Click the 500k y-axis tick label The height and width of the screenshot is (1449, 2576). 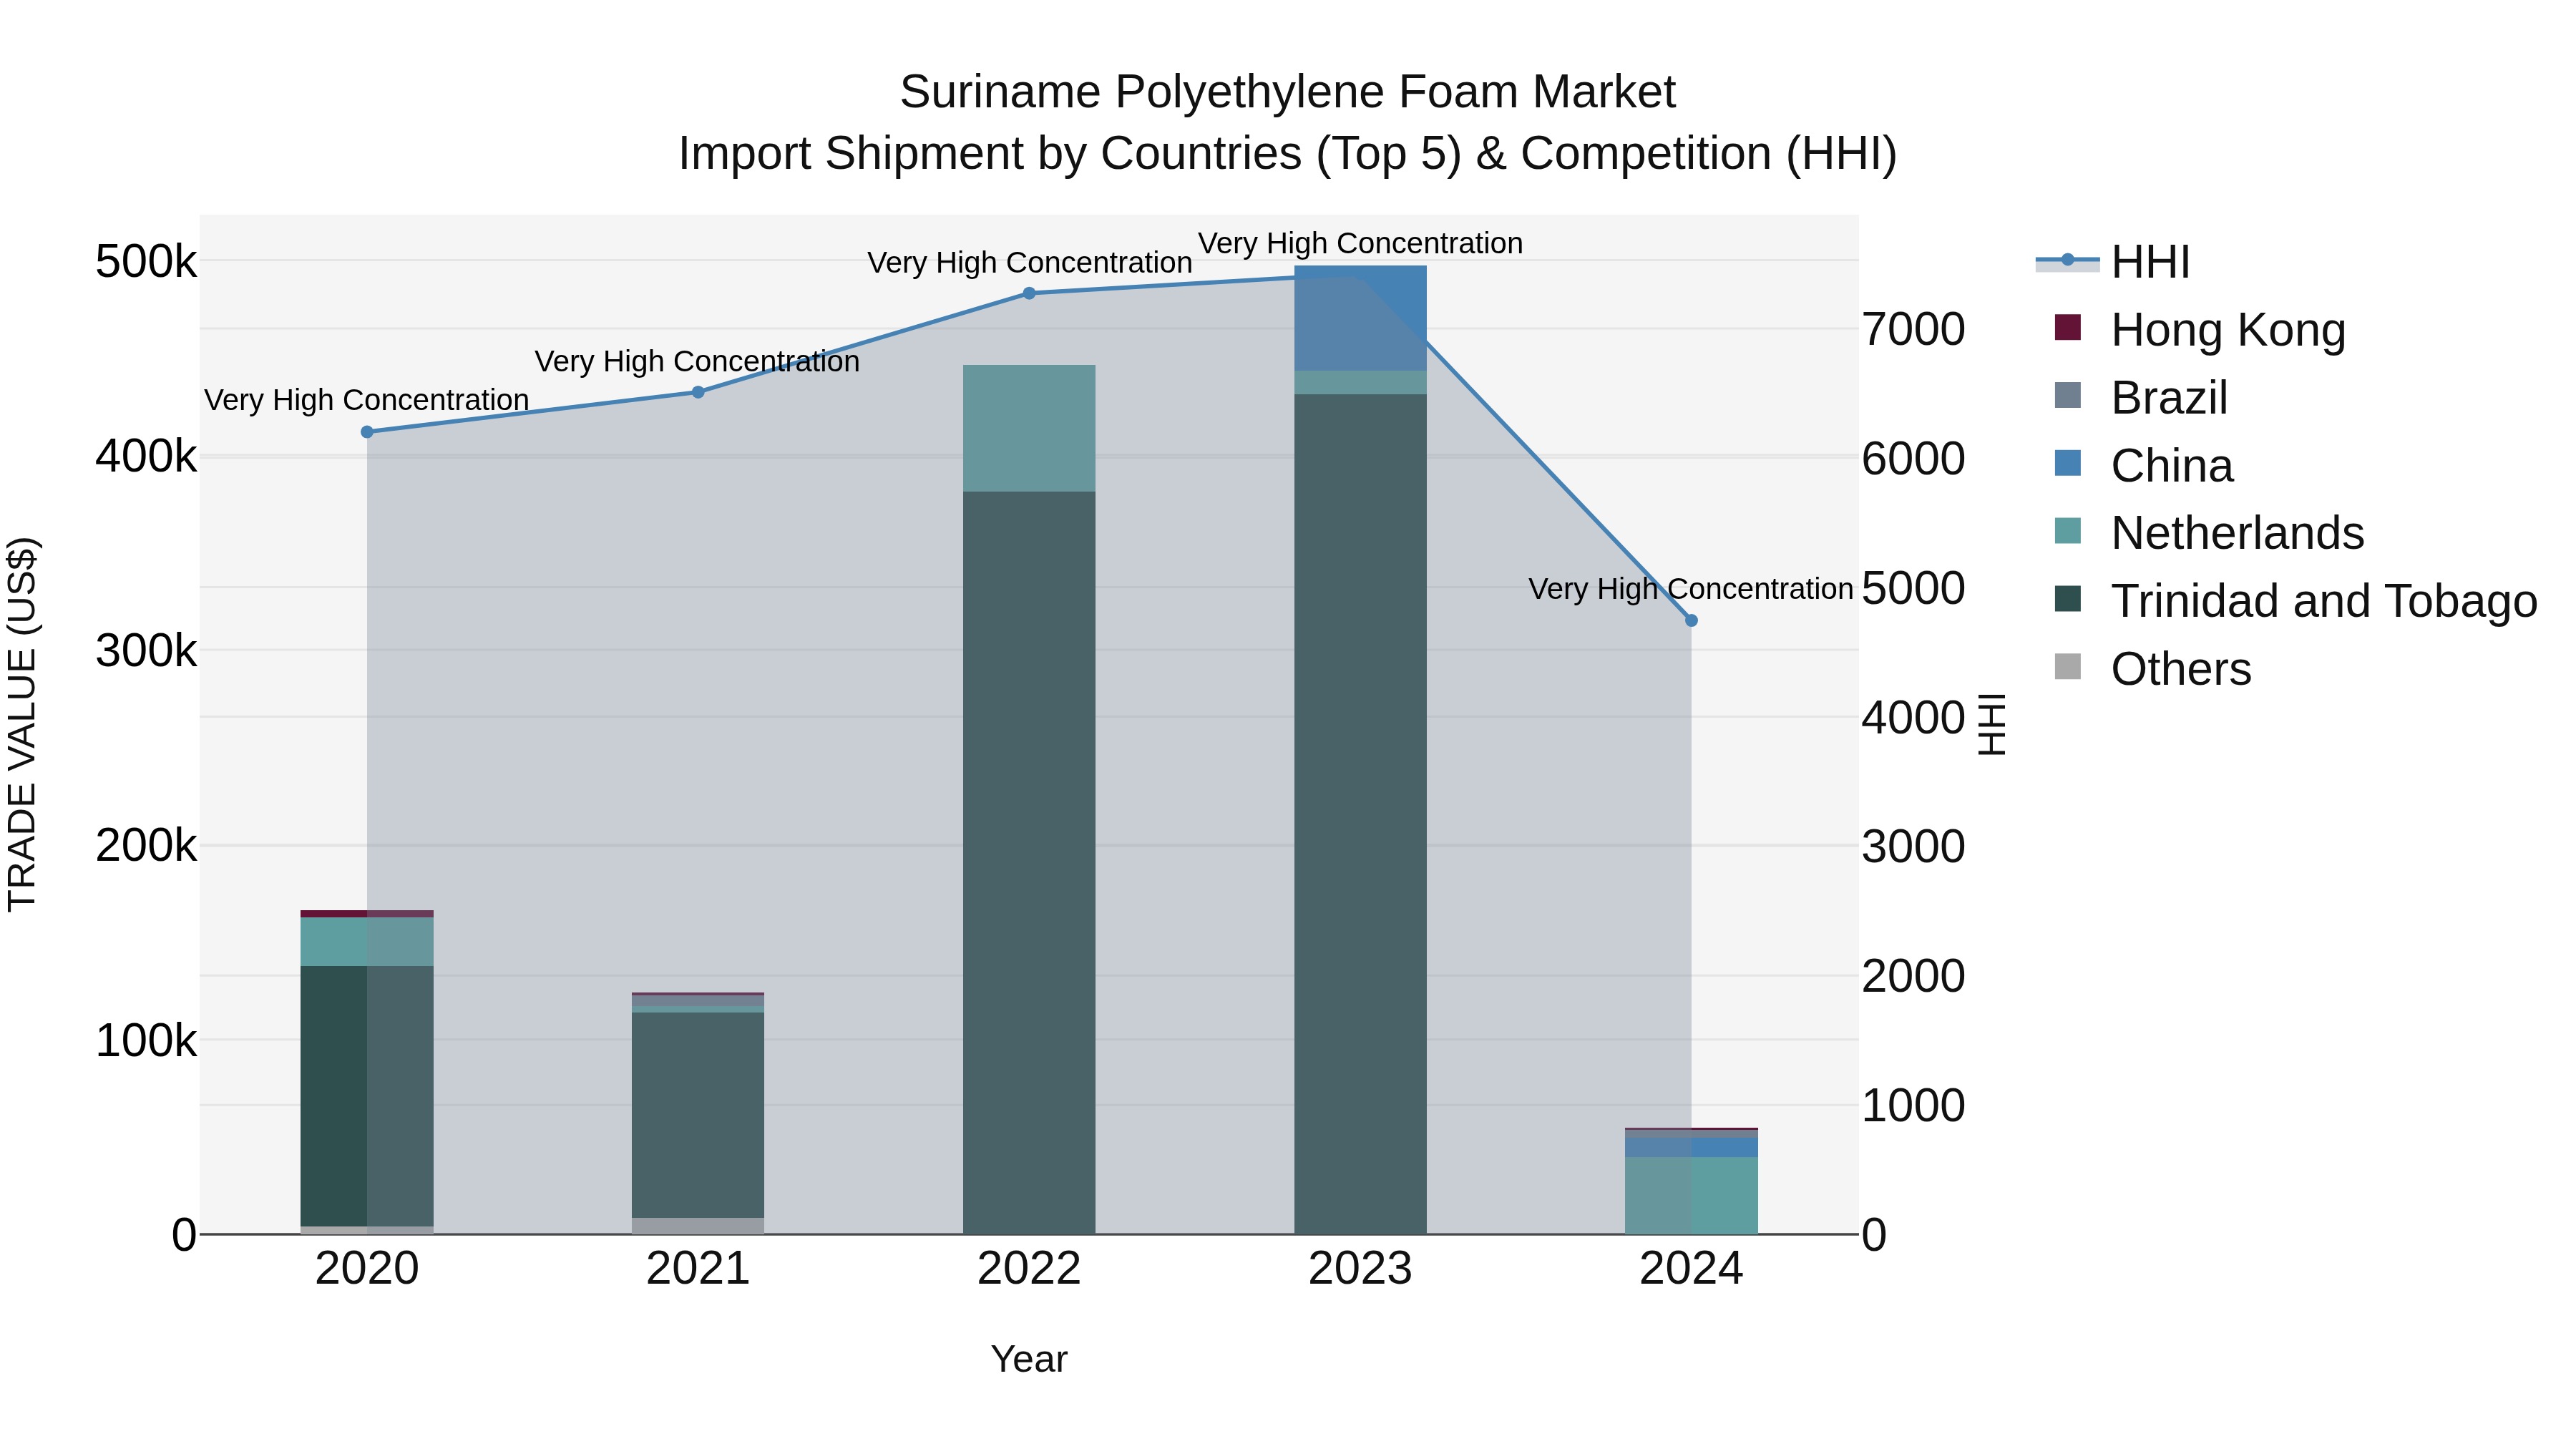(146, 262)
